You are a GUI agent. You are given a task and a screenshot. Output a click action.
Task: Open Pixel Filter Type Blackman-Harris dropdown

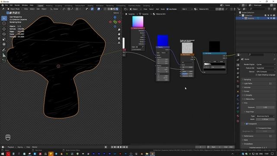(265, 116)
